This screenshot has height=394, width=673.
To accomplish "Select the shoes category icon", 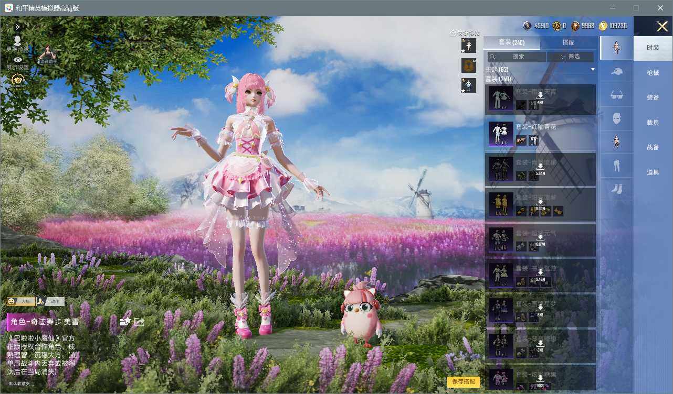I will (617, 189).
